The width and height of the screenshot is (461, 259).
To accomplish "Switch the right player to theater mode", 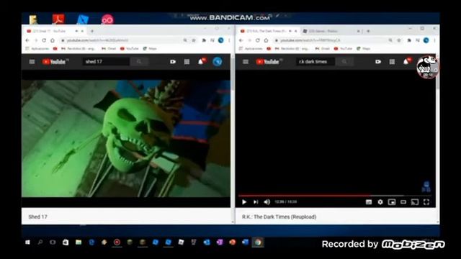I will tap(403, 202).
